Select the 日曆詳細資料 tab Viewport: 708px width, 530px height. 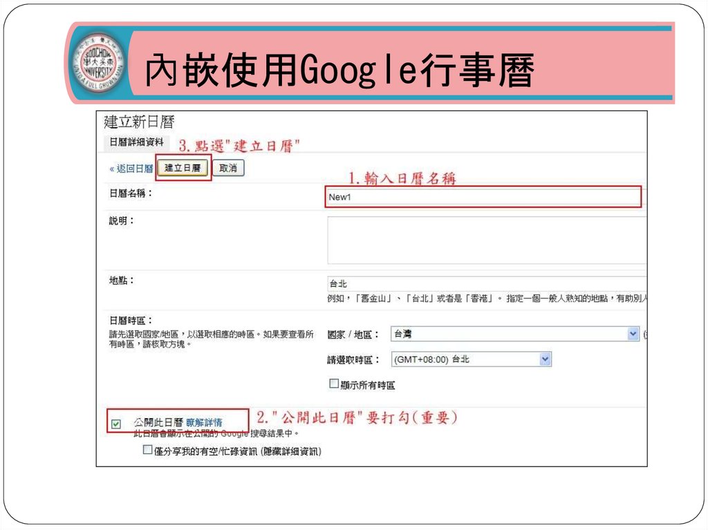click(x=136, y=142)
